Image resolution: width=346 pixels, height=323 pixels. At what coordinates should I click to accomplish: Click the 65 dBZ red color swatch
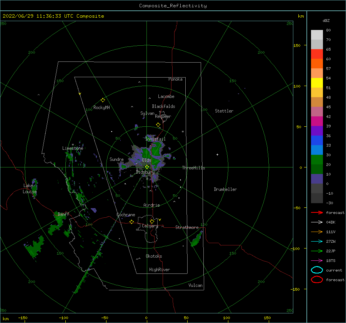317,54
